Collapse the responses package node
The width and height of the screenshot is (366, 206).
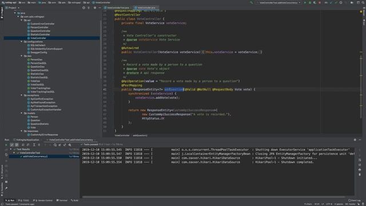coord(22,131)
